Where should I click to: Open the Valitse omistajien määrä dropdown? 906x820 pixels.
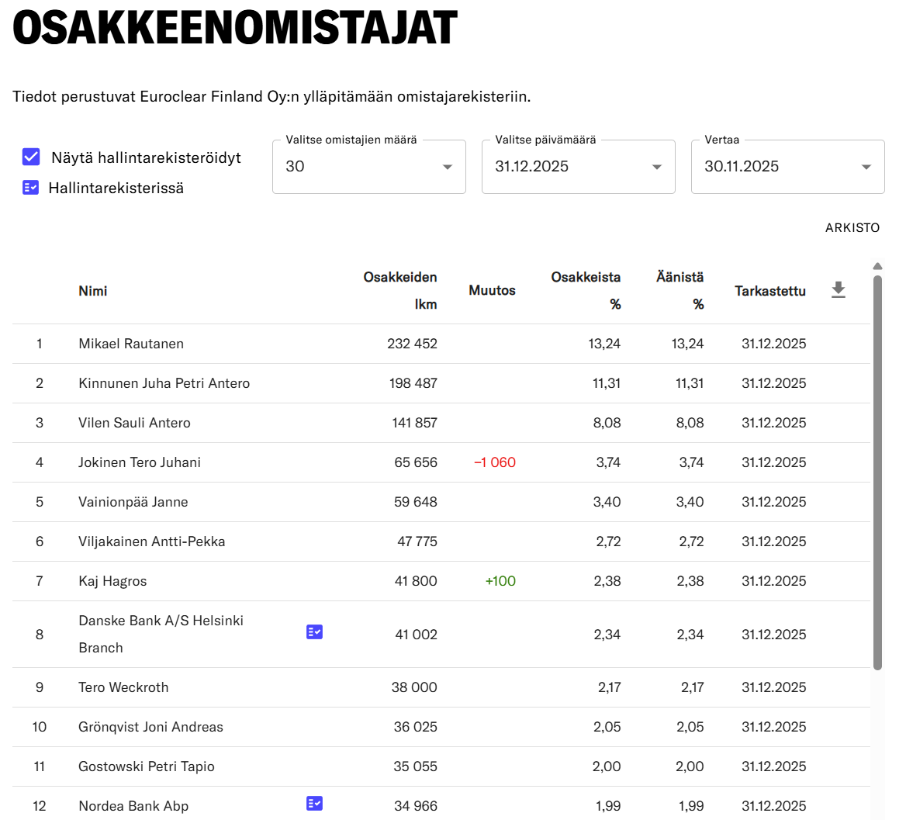tap(368, 167)
